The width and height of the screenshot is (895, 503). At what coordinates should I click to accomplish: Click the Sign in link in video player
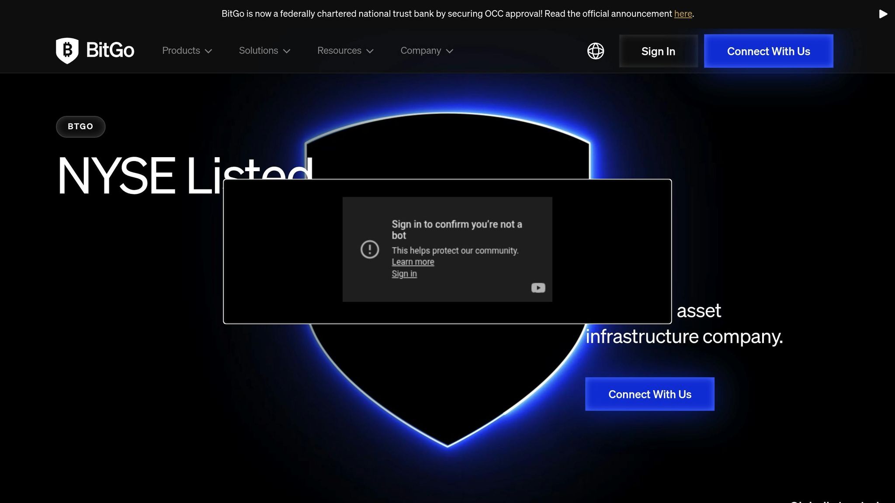[404, 274]
